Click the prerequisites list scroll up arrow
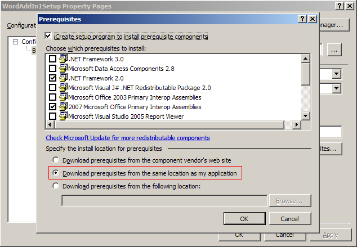 click(x=306, y=59)
